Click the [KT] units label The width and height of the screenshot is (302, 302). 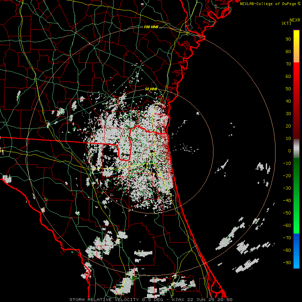pos(287,23)
